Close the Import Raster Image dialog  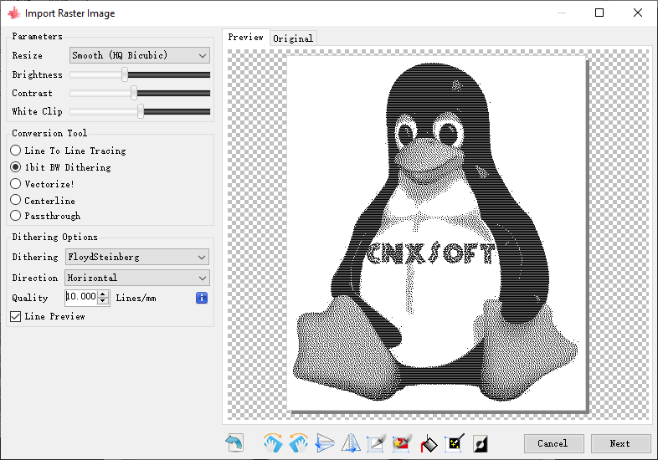638,13
